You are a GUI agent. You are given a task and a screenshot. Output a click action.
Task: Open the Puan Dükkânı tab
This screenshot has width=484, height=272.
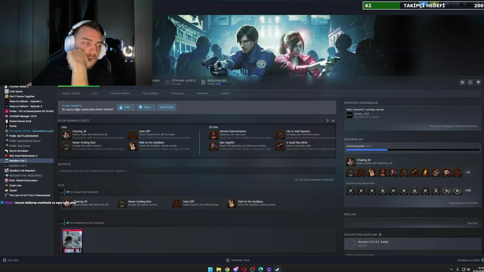tap(150, 93)
